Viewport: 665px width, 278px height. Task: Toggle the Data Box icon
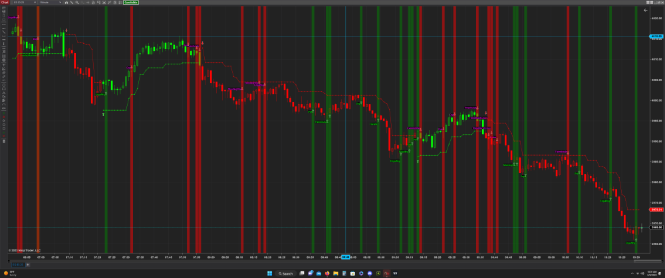click(x=98, y=3)
